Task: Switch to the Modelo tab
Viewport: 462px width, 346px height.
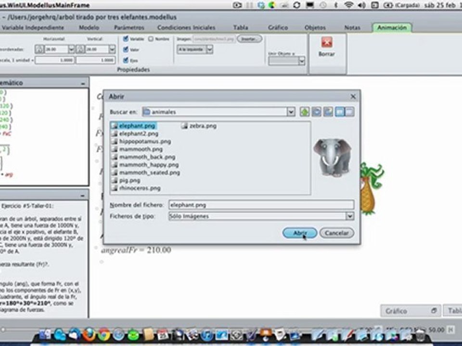Action: 89,28
